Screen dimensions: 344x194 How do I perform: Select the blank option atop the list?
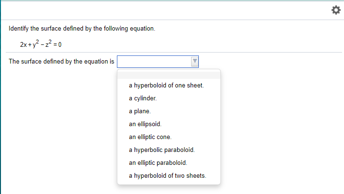click(x=169, y=75)
